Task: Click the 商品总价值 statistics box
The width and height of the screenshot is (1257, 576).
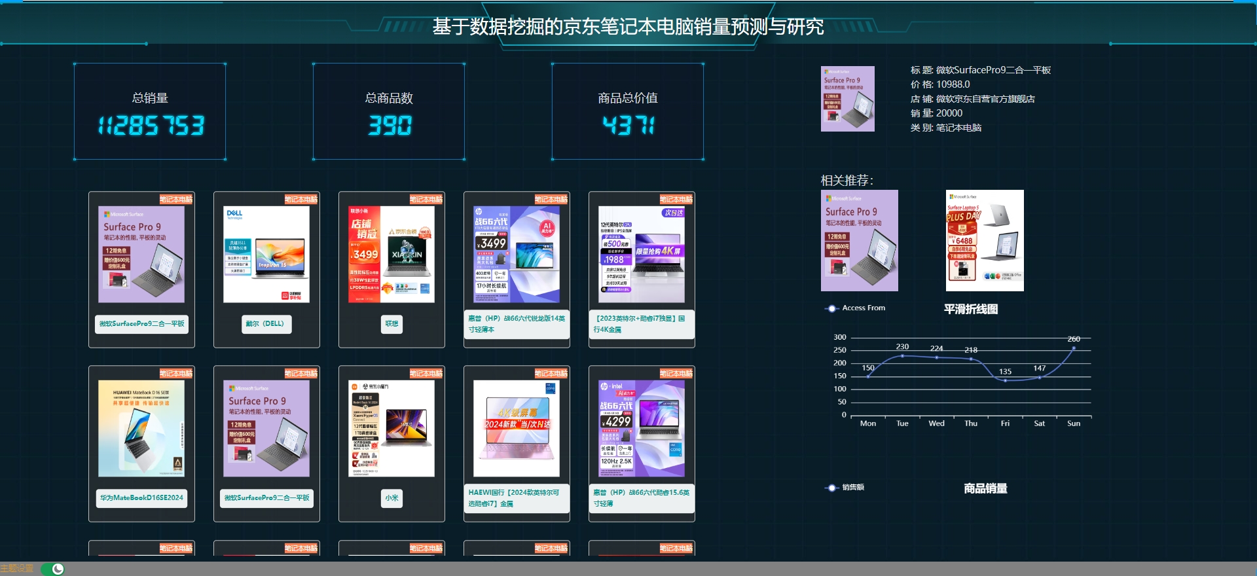Action: point(628,111)
